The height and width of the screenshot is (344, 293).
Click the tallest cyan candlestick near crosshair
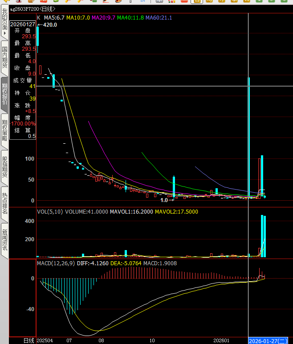point(248,134)
